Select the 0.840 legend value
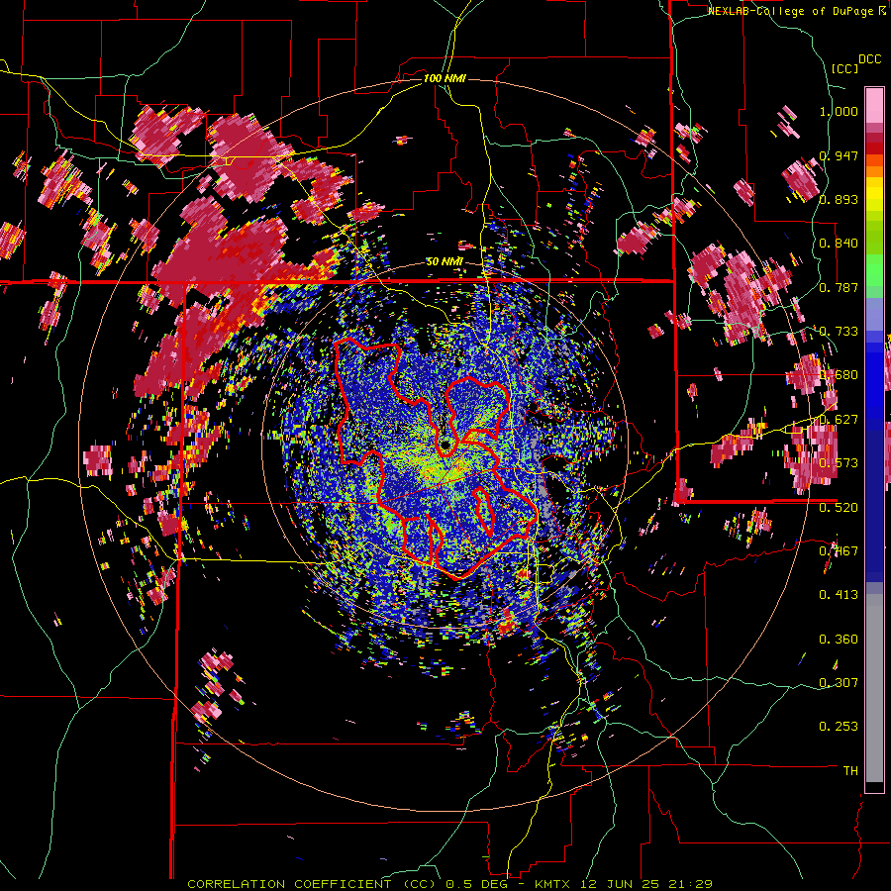This screenshot has height=891, width=891. pos(839,244)
